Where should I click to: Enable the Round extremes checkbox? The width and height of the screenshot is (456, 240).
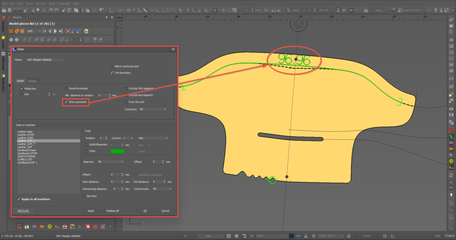click(x=66, y=88)
